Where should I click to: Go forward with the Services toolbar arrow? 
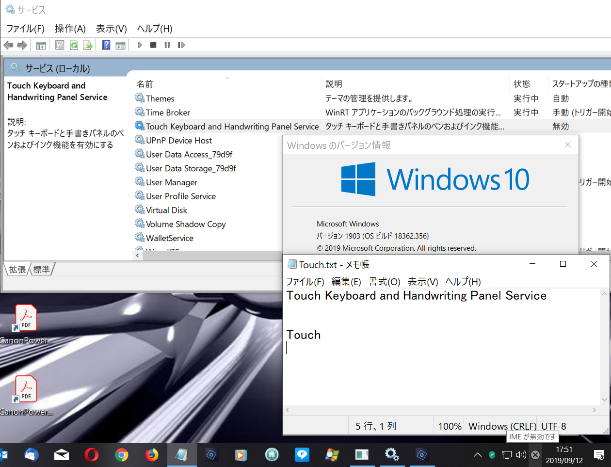[22, 45]
